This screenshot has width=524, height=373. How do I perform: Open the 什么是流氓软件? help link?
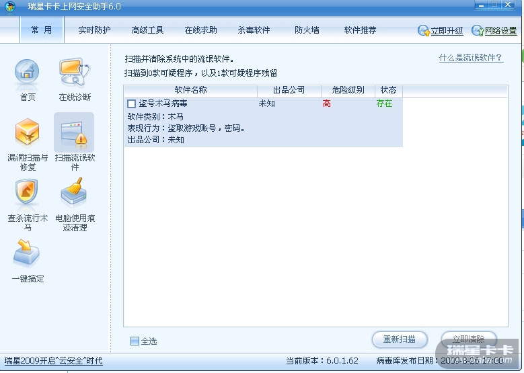[x=471, y=58]
